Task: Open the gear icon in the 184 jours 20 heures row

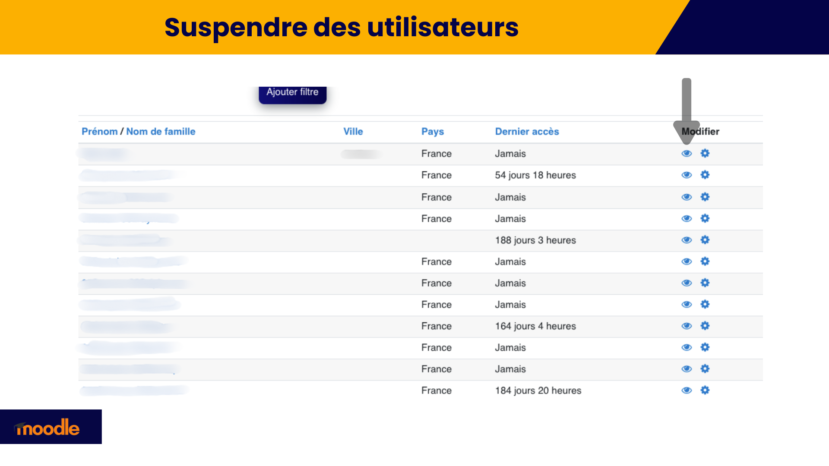Action: 705,390
